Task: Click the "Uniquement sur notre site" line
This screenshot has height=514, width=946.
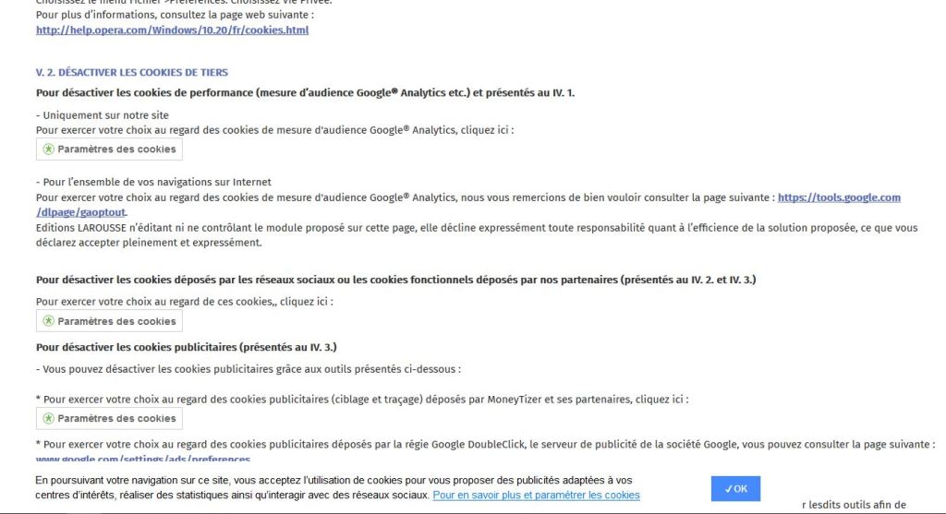Action: (x=103, y=115)
